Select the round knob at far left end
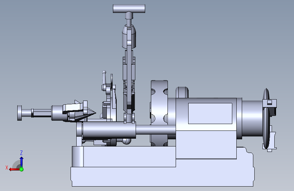This screenshot has height=191, width=294. 20,113
